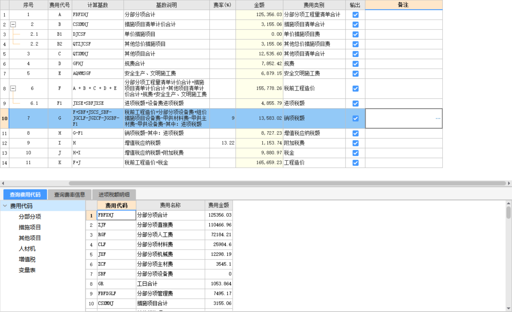The width and height of the screenshot is (512, 312).
Task: Toggle output checkbox for 单价措施项目 row
Action: (x=355, y=34)
